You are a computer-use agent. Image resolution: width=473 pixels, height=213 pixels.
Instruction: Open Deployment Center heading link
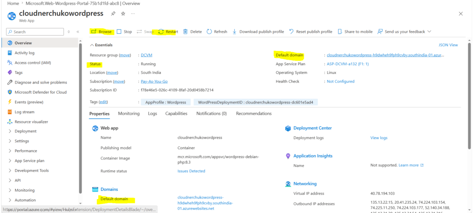pos(313,128)
